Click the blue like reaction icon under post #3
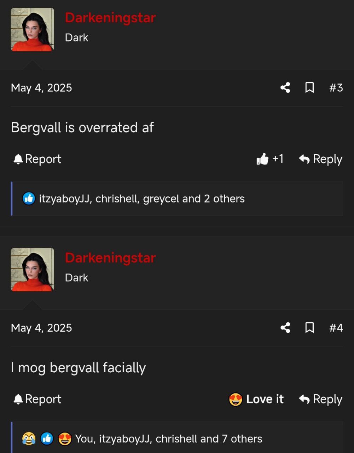Image resolution: width=354 pixels, height=453 pixels. [x=29, y=199]
